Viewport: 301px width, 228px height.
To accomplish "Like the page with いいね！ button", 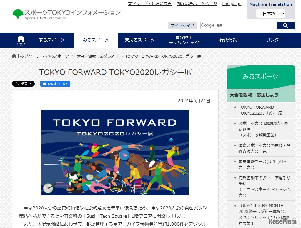I will (x=55, y=84).
